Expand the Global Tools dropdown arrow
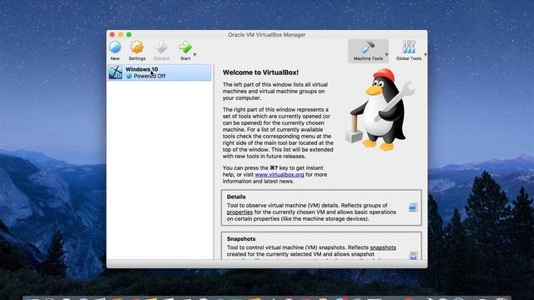This screenshot has width=534, height=300. (x=425, y=55)
